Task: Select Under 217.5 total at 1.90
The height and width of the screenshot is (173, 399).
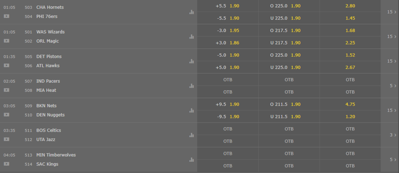Action: pos(289,43)
